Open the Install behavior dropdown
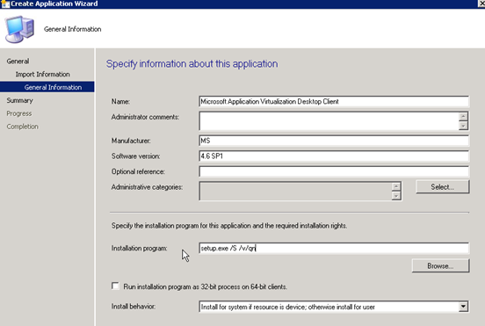The width and height of the screenshot is (485, 326). [x=463, y=307]
